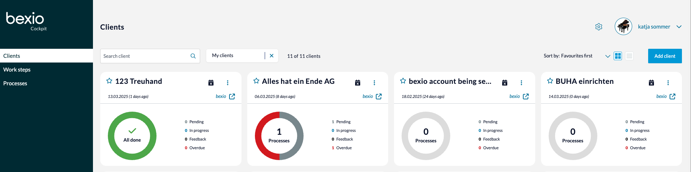This screenshot has height=172, width=691.
Task: Open the 123 Treuhand client title
Action: click(x=139, y=81)
